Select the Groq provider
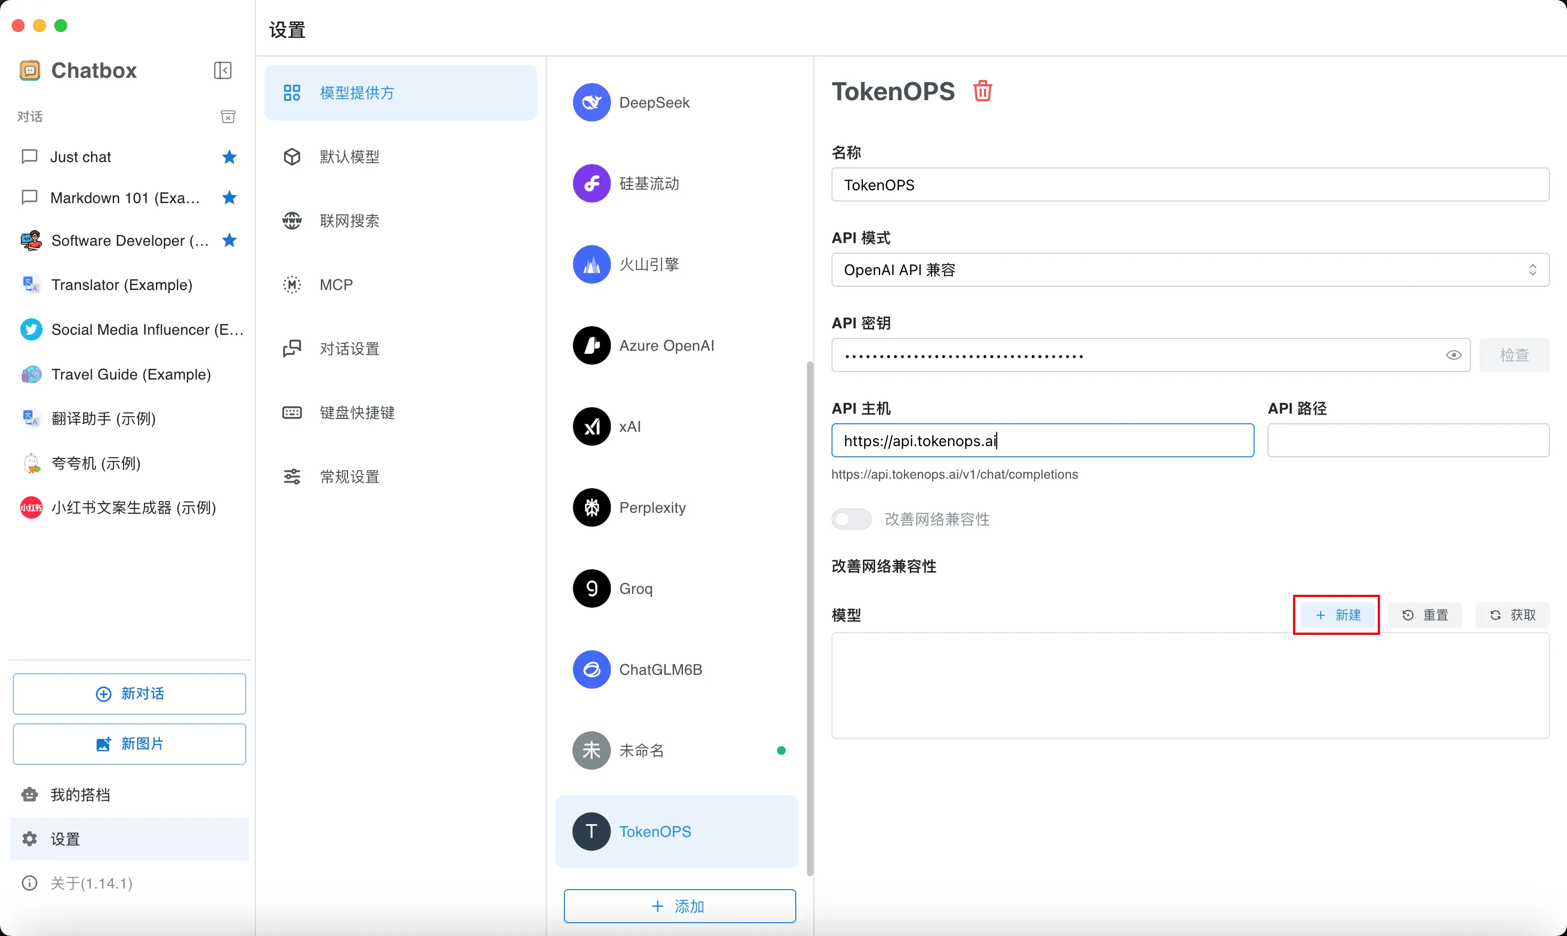This screenshot has height=936, width=1567. (636, 588)
